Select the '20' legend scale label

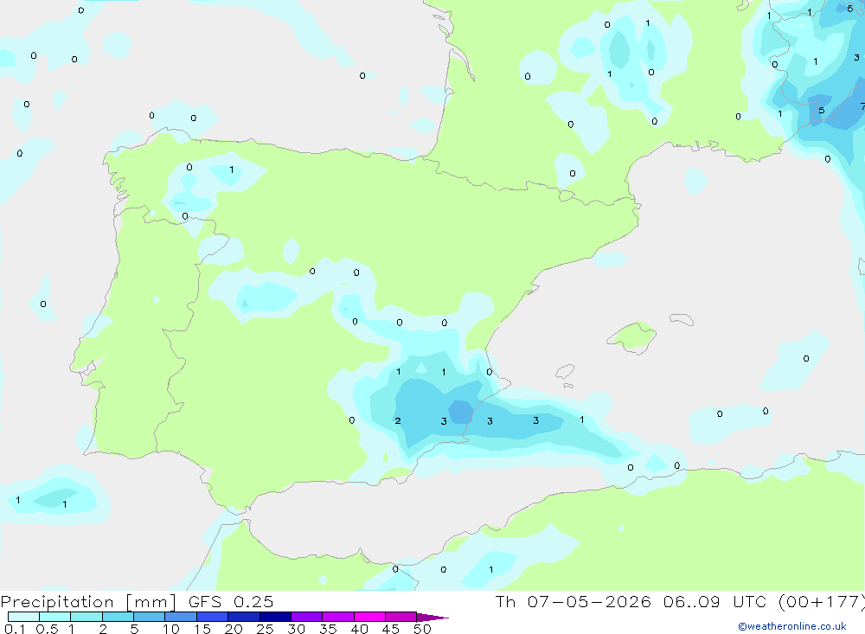click(234, 629)
